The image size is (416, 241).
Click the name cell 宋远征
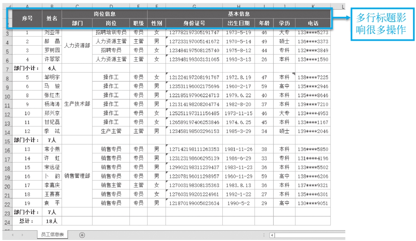pyautogui.click(x=52, y=167)
